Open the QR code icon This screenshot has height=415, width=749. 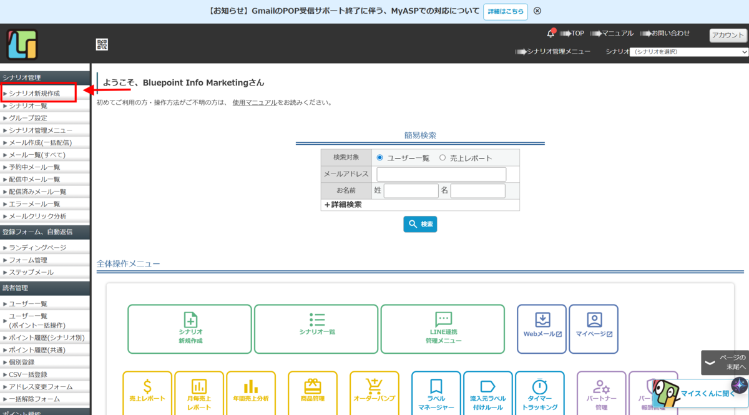coord(102,44)
